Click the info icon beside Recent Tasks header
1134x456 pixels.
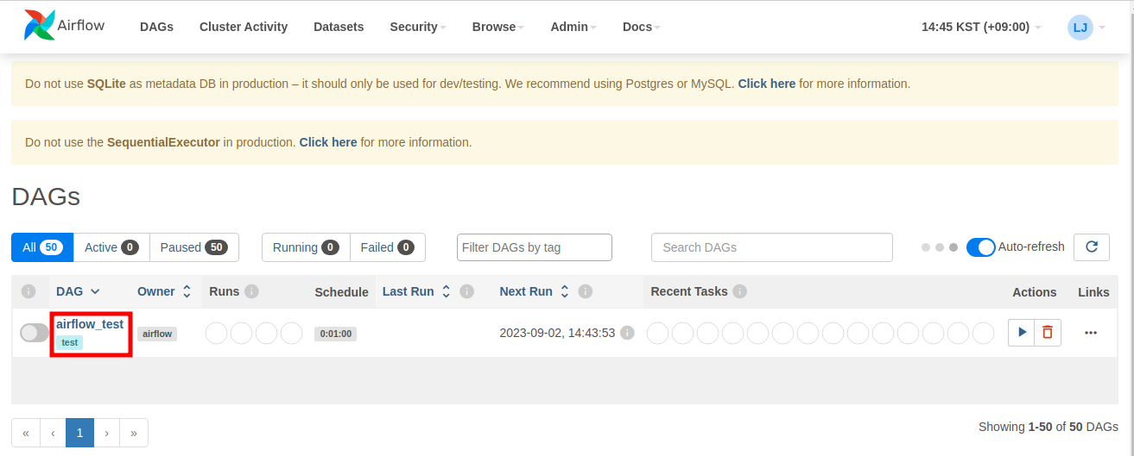(x=739, y=291)
